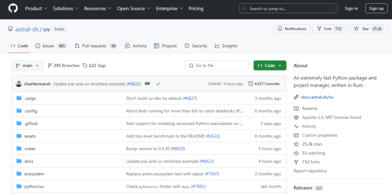Screen dimensions: 392x195
Task: Click the Sign in link
Action: pyautogui.click(x=351, y=8)
